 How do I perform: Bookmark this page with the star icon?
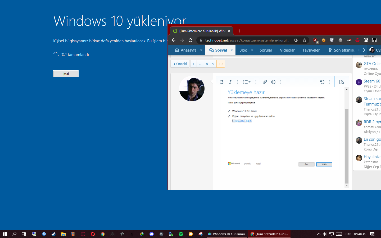(305, 40)
